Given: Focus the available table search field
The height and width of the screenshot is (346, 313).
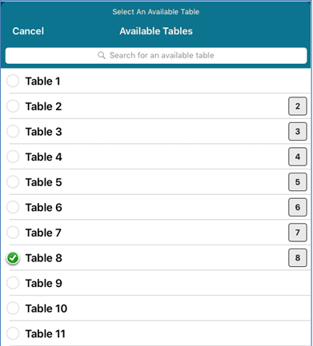Looking at the screenshot, I should (x=156, y=55).
